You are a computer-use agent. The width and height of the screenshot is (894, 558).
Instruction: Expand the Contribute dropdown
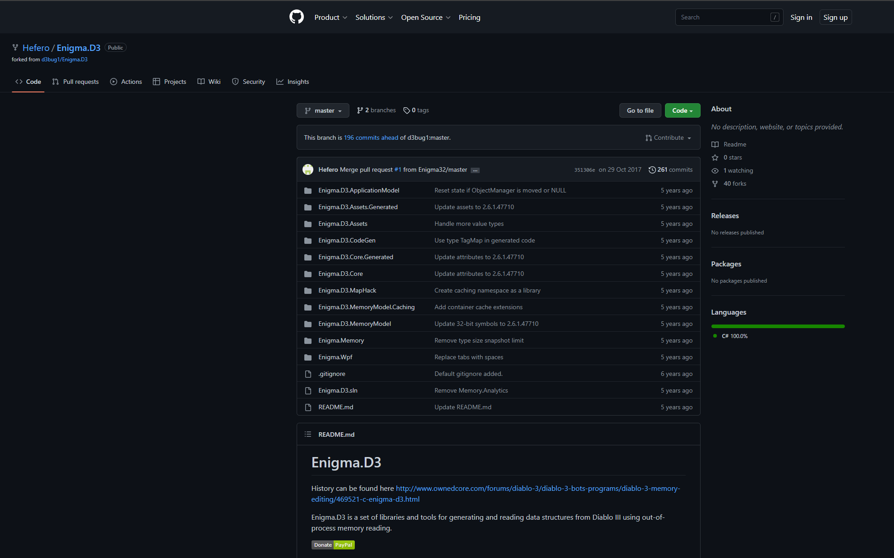pyautogui.click(x=668, y=138)
